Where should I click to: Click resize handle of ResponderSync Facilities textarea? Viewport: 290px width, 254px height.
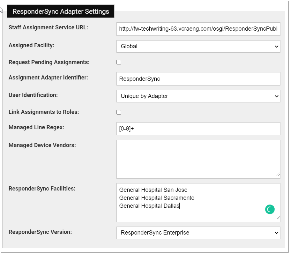(x=278, y=218)
